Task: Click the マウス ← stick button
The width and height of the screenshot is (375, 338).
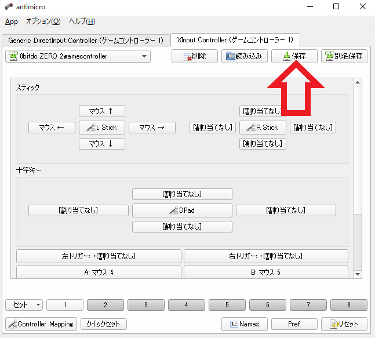Action: coord(52,128)
